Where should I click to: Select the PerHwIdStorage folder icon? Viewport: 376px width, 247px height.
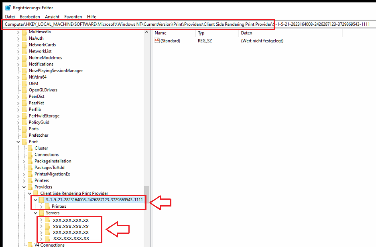tap(24, 116)
